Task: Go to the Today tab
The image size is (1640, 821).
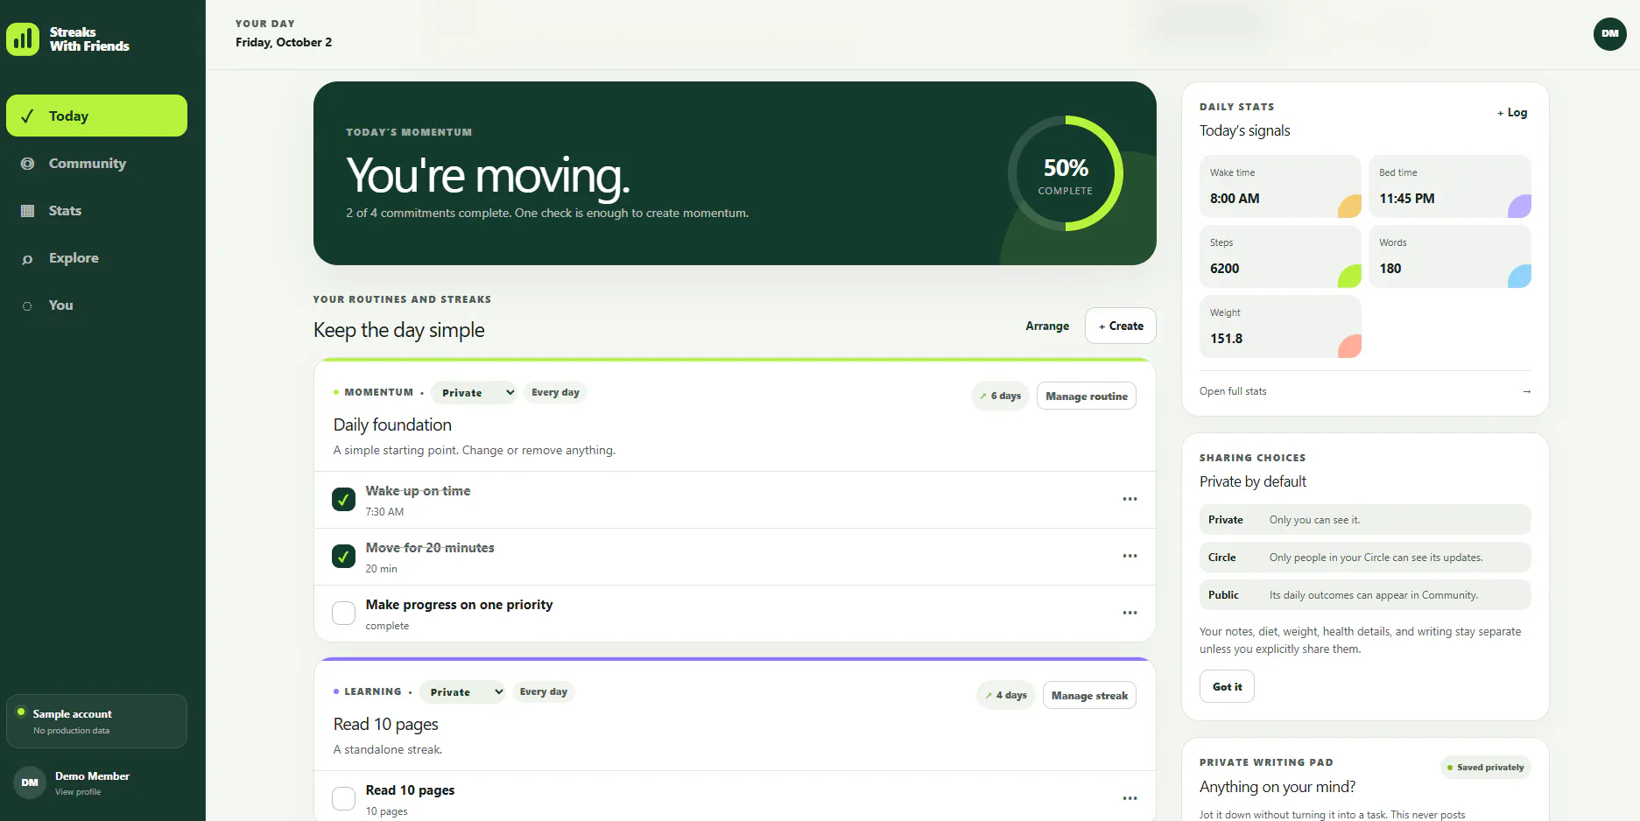Action: tap(96, 116)
